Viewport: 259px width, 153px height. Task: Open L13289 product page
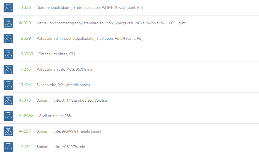pyautogui.click(x=26, y=54)
